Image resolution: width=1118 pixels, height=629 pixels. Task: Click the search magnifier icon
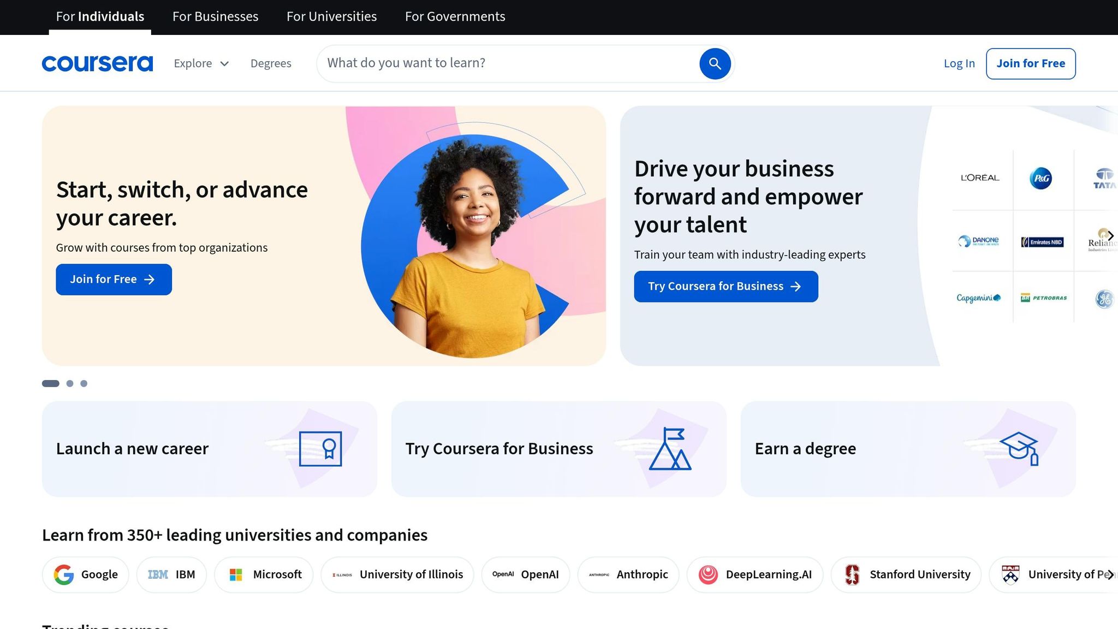coord(714,63)
